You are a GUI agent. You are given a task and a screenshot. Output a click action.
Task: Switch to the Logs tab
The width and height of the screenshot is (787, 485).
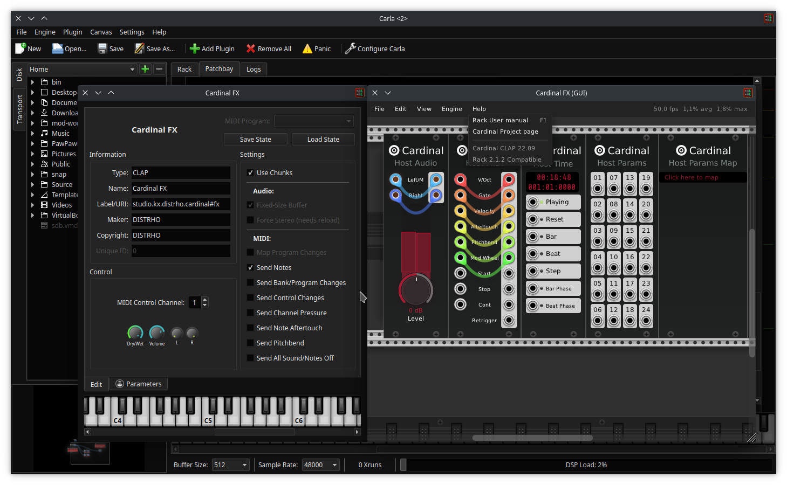coord(254,69)
